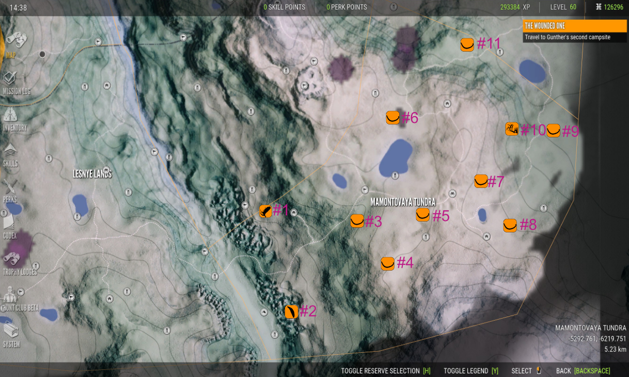The width and height of the screenshot is (629, 377).
Task: Click the LESNYE LANDS region label
Action: pos(92,174)
